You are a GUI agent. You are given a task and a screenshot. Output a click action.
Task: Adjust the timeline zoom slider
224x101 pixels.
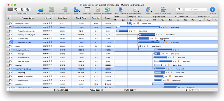199,90
